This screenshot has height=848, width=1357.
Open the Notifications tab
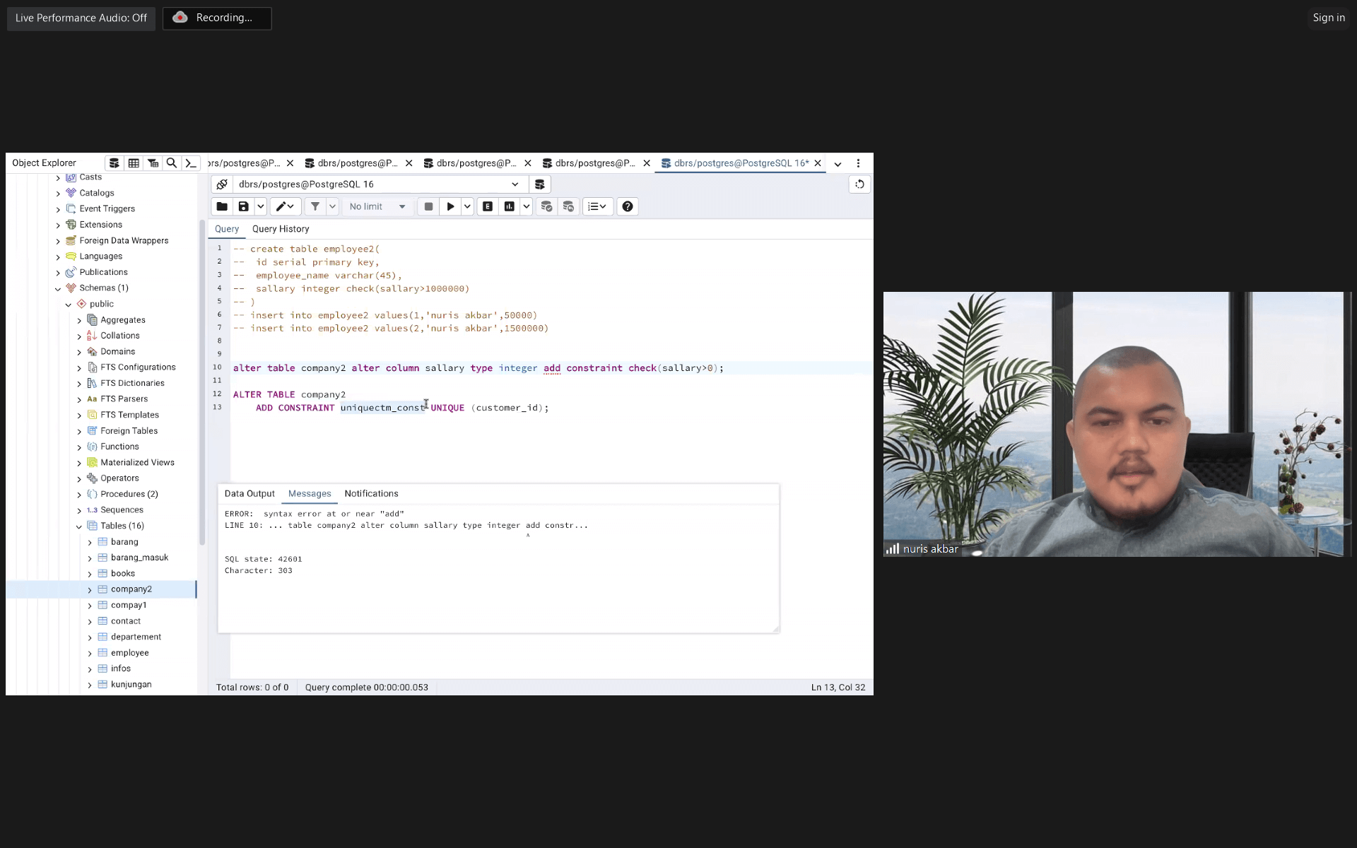pyautogui.click(x=371, y=493)
